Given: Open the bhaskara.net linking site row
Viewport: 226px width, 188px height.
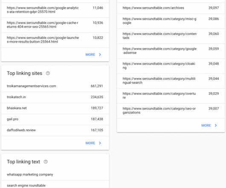Looking at the screenshot, I should point(55,108).
